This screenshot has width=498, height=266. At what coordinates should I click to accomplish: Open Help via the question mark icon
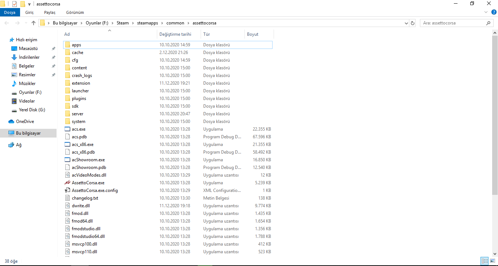(493, 12)
